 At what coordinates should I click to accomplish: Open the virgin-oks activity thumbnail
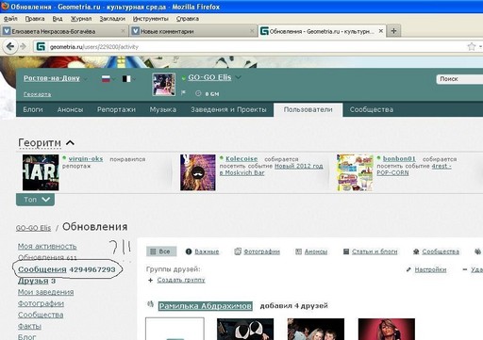tap(41, 172)
